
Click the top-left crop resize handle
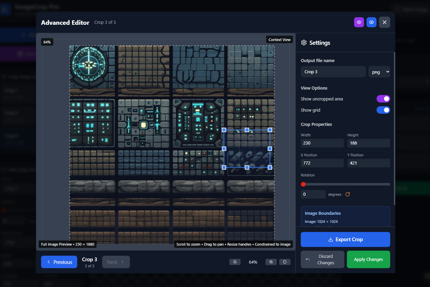pyautogui.click(x=224, y=130)
